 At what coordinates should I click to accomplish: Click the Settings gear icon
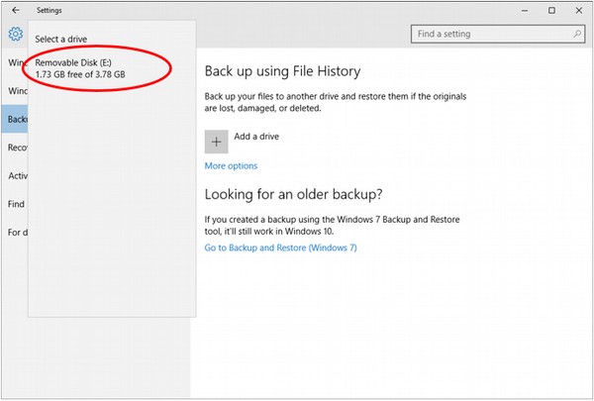(x=15, y=35)
